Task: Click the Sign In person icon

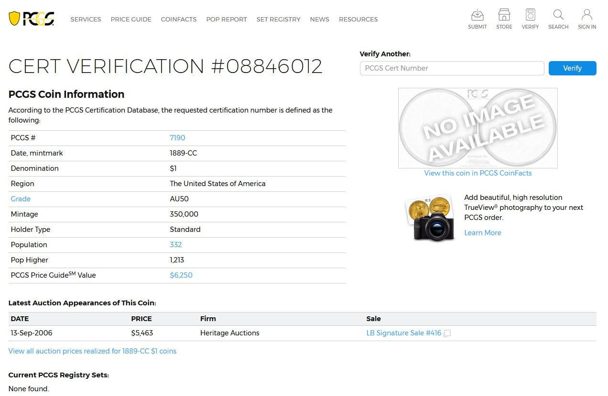Action: click(587, 19)
